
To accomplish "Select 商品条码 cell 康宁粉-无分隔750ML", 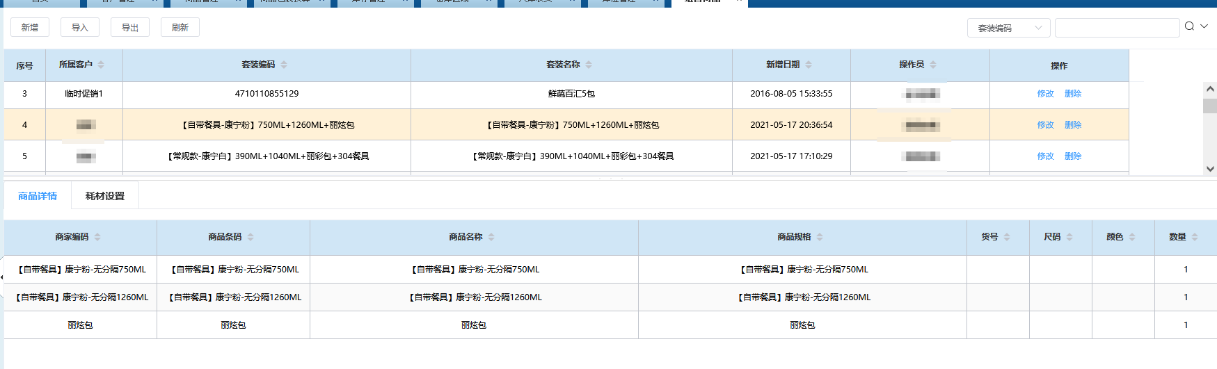I will (x=233, y=270).
